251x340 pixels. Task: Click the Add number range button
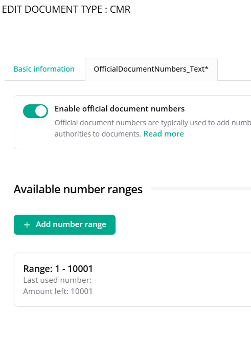tap(64, 224)
